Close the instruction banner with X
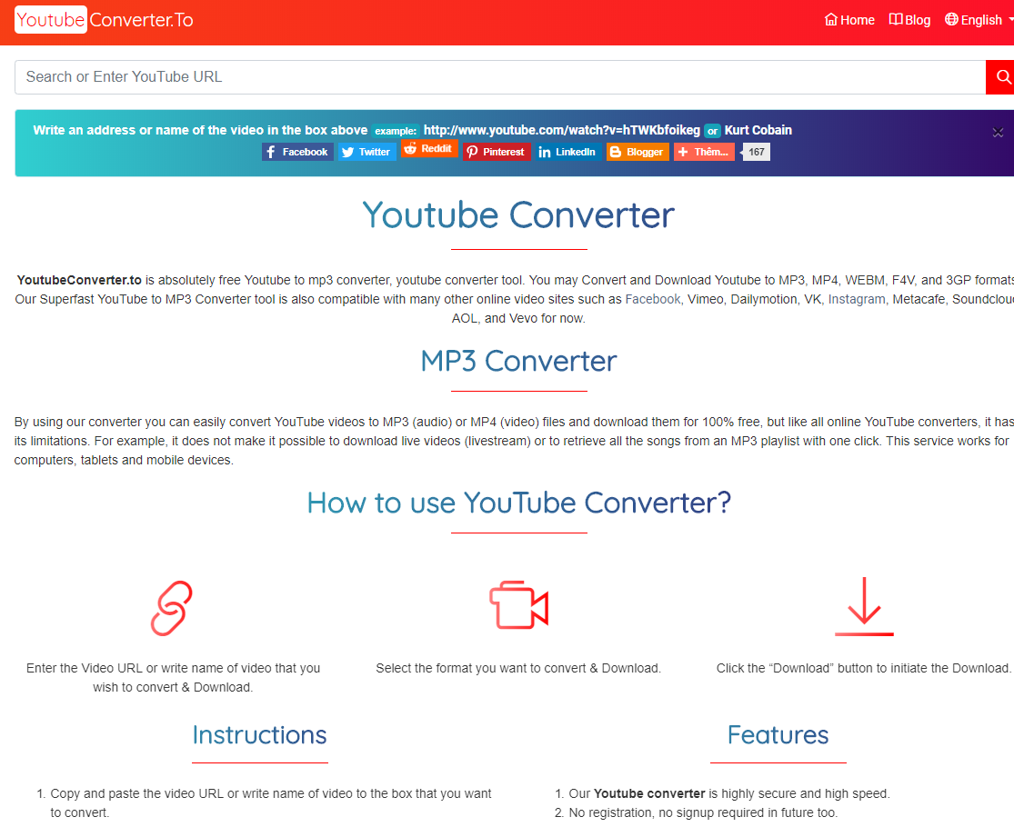Screen dimensions: 1014x827 (x=998, y=133)
